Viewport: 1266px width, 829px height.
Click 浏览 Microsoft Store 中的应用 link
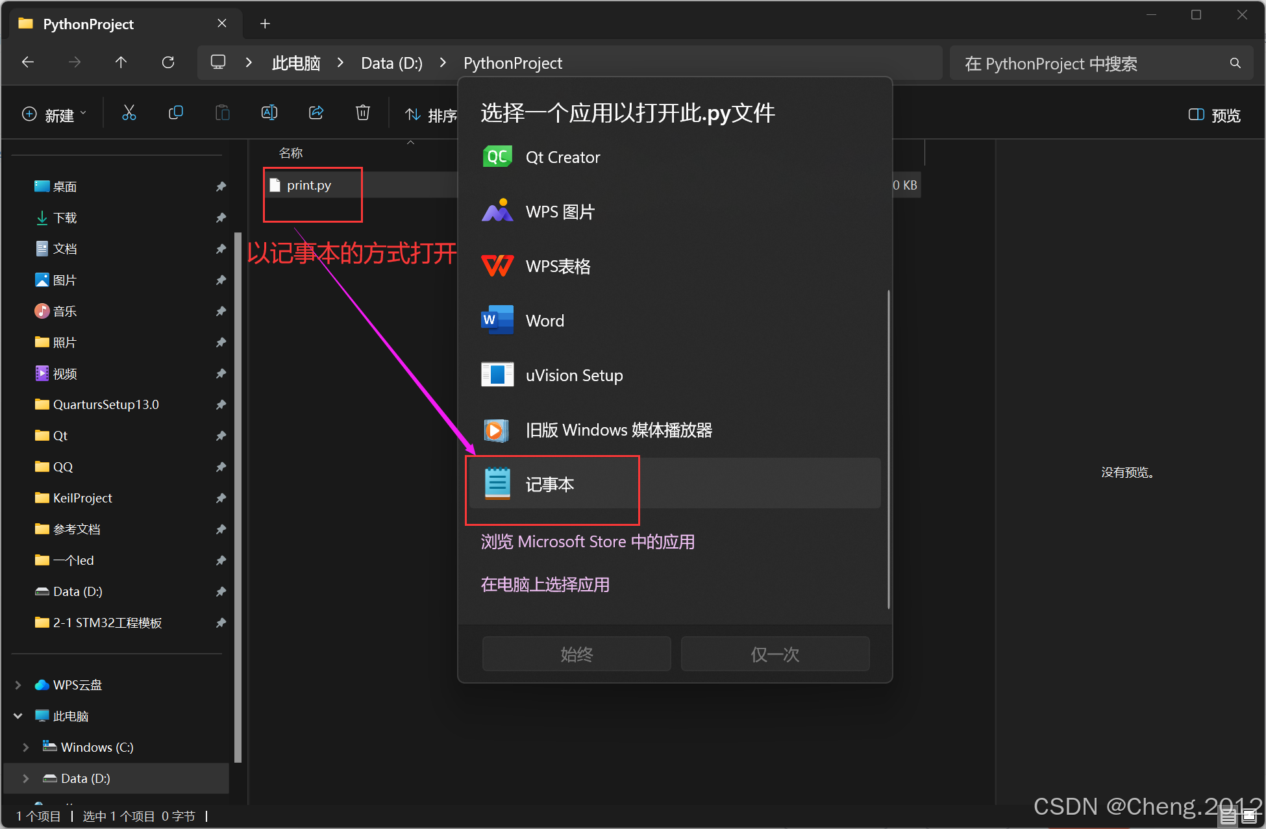click(x=588, y=541)
